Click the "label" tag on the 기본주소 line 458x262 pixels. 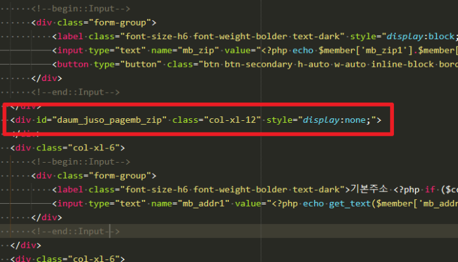click(70, 189)
